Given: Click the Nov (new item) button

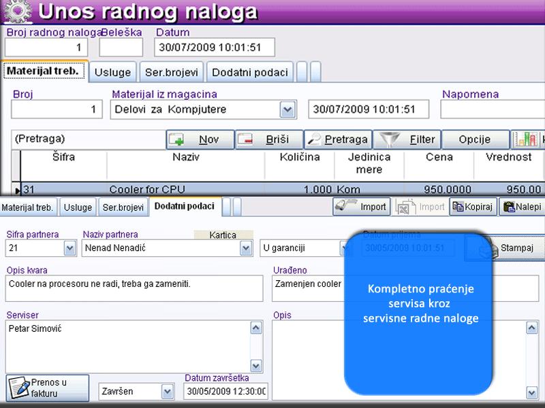Looking at the screenshot, I should (200, 139).
